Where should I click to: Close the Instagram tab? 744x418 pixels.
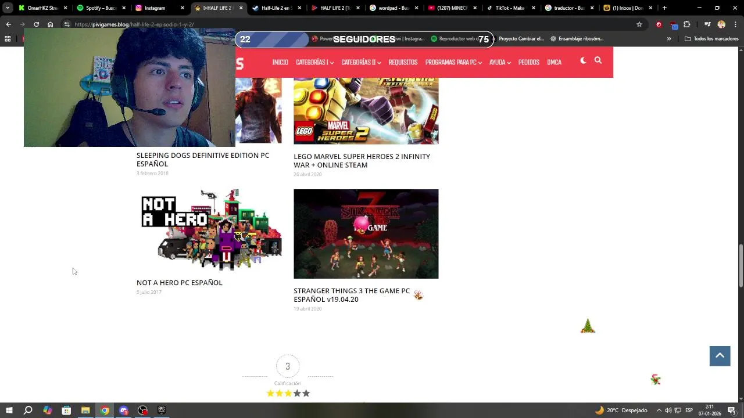click(183, 8)
